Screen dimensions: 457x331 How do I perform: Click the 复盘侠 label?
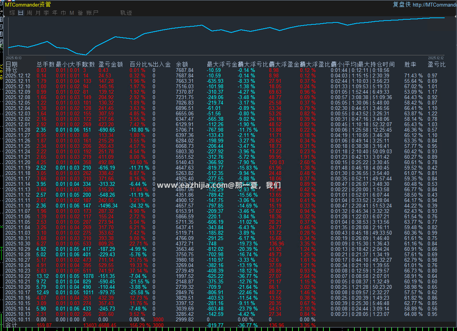(402, 4)
